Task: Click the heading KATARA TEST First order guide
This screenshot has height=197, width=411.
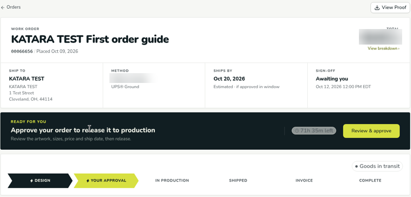Action: click(x=90, y=39)
